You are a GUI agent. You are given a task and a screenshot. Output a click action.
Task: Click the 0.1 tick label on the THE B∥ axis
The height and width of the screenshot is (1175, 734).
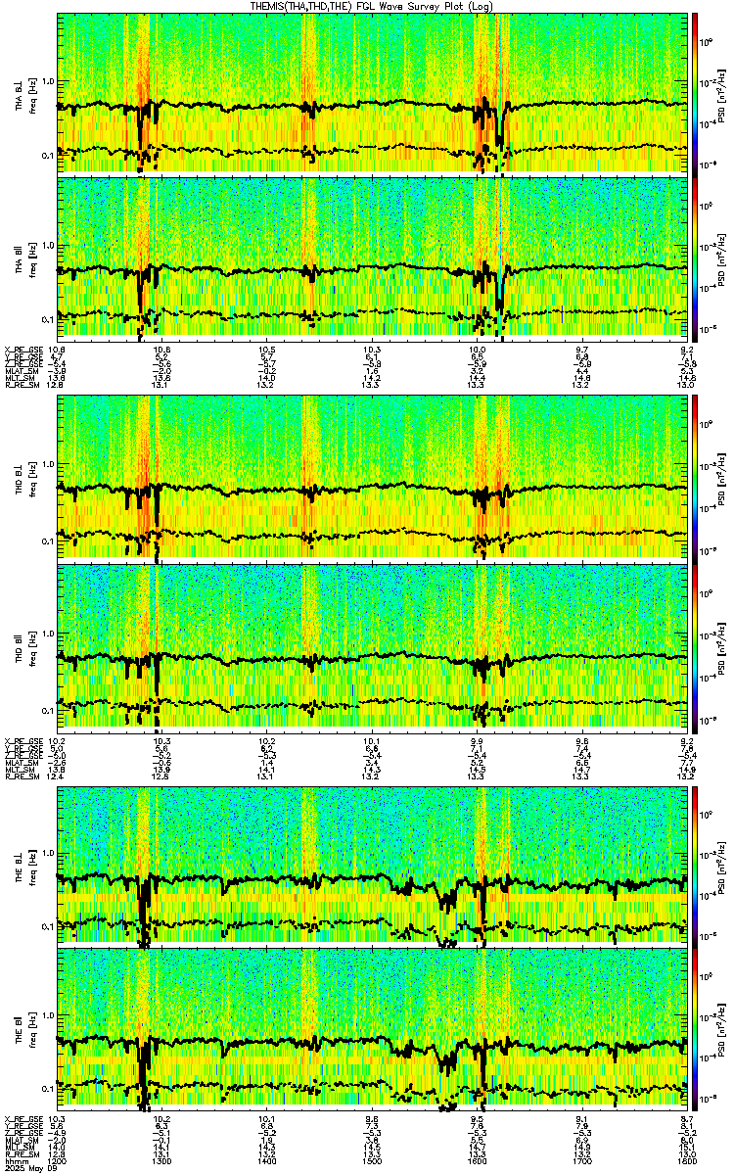coord(48,1089)
